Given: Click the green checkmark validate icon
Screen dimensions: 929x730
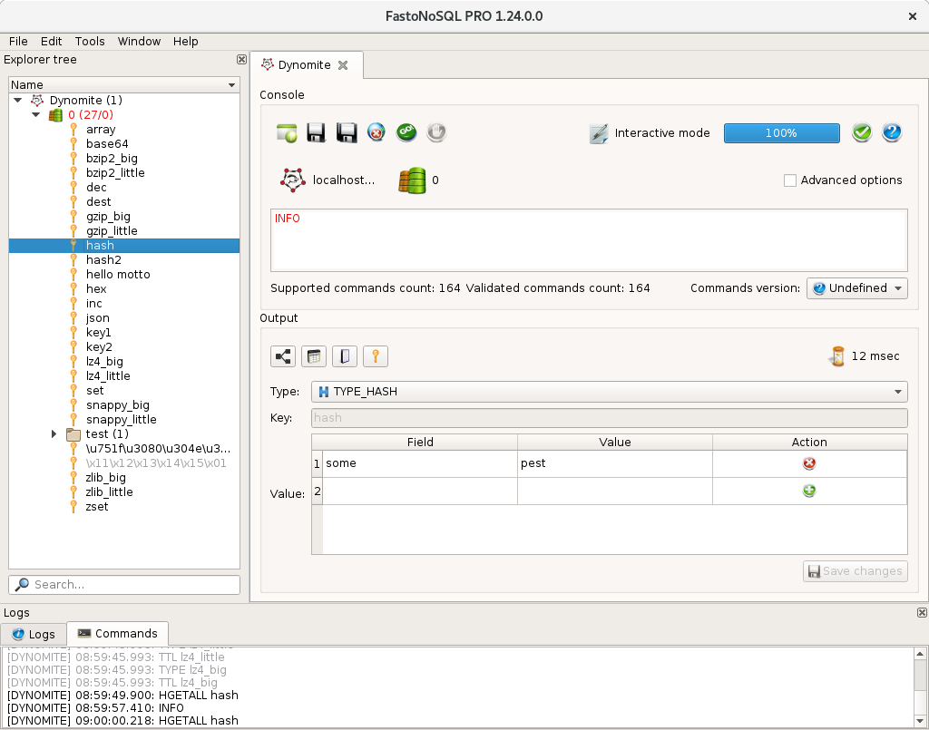Looking at the screenshot, I should tap(862, 132).
